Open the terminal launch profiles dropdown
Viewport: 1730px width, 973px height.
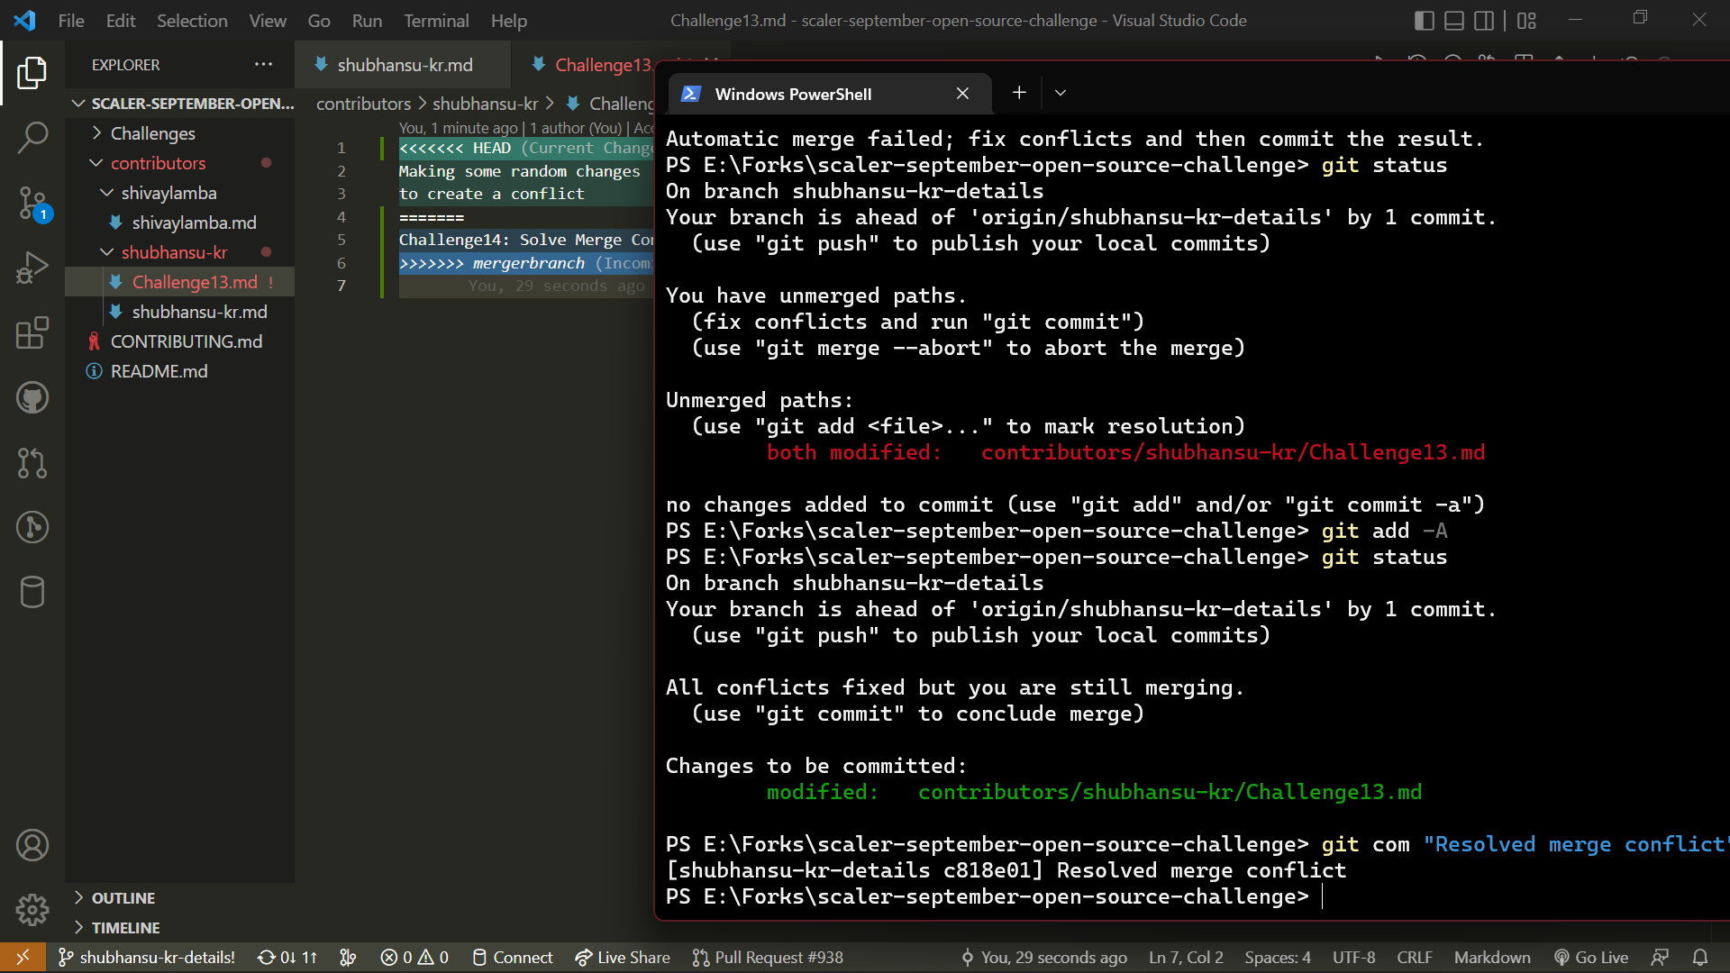click(x=1060, y=93)
